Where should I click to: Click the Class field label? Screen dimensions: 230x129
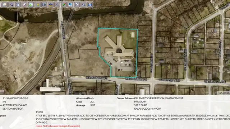pos(79,102)
